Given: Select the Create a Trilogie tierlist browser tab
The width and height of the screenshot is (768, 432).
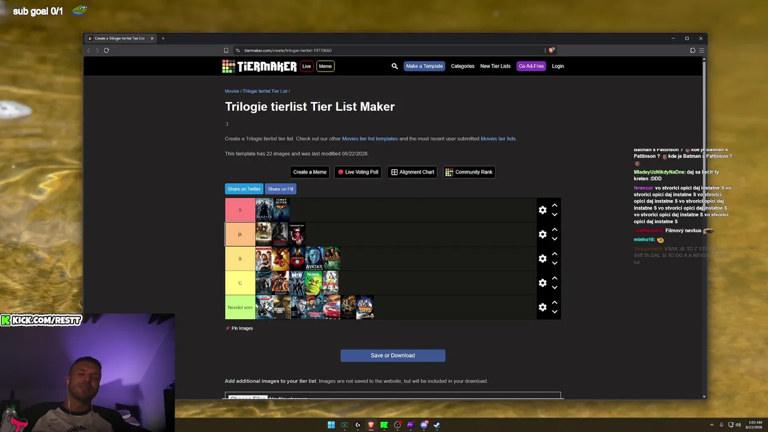Looking at the screenshot, I should tap(120, 38).
